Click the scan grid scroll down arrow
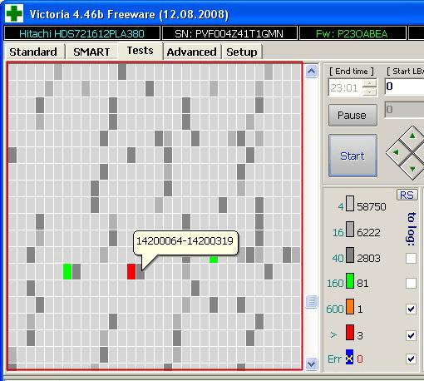 [311, 364]
